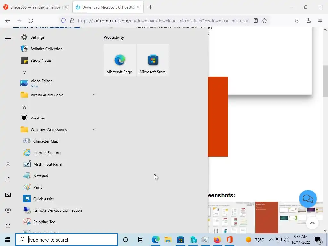
Task: Open Microsoft Store from the taskbar
Action: pos(180,240)
